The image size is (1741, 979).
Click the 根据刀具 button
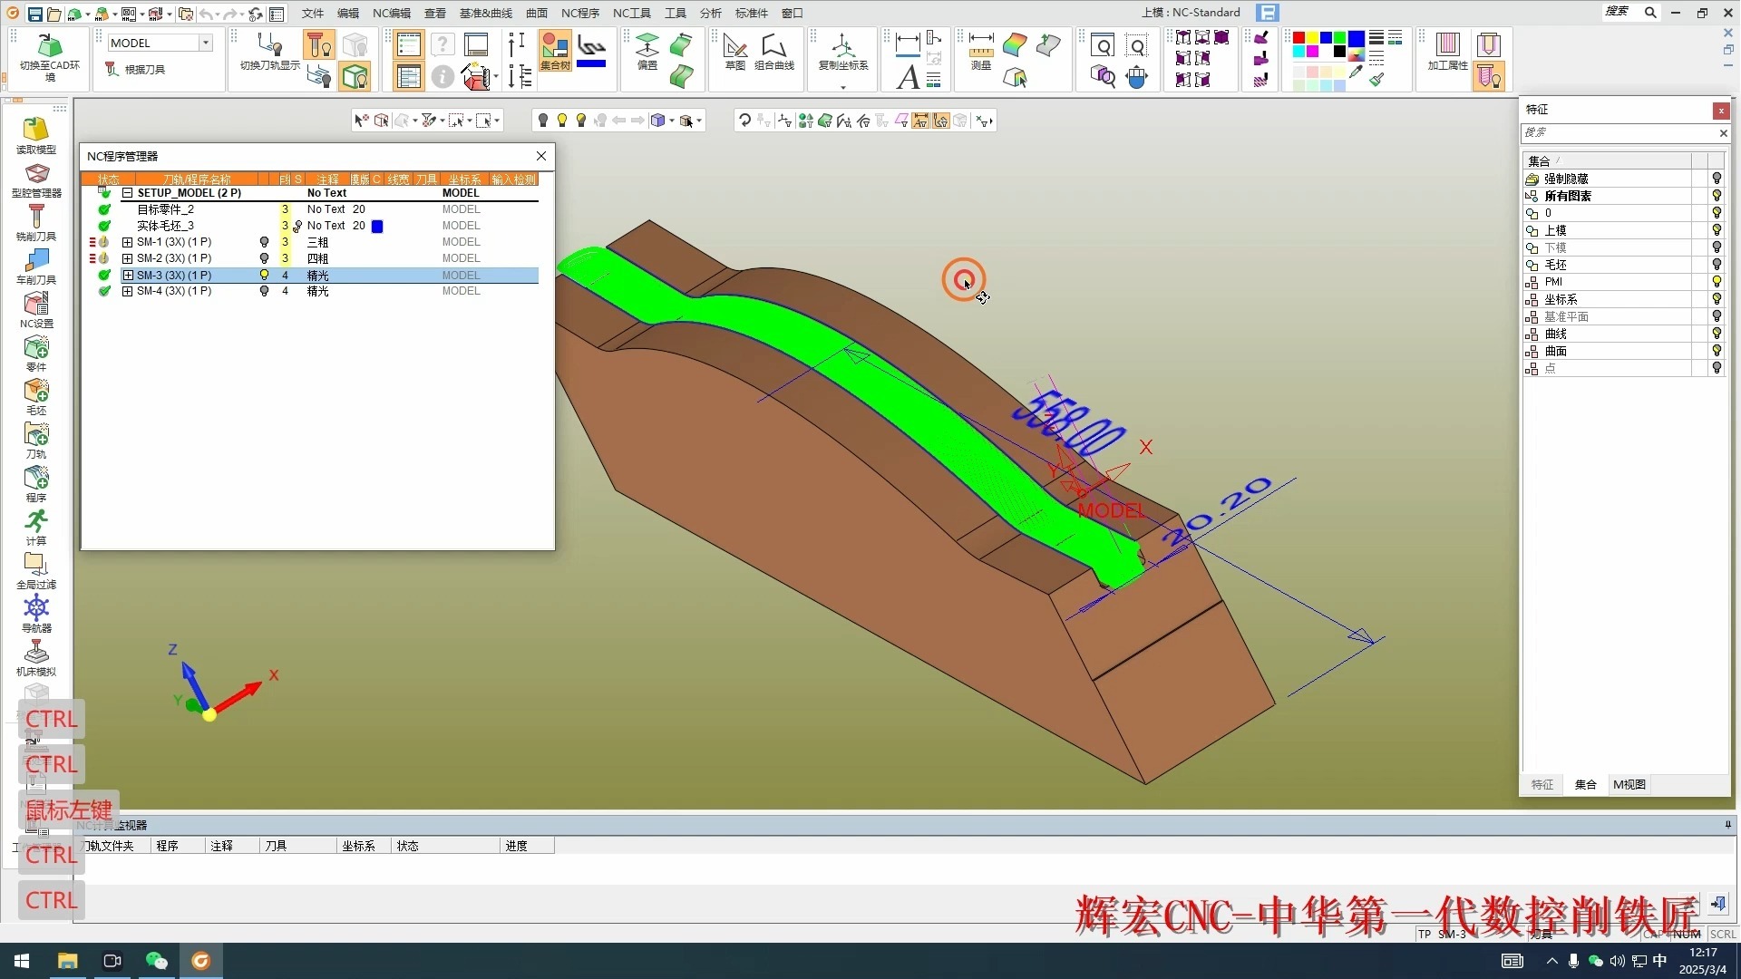136,69
